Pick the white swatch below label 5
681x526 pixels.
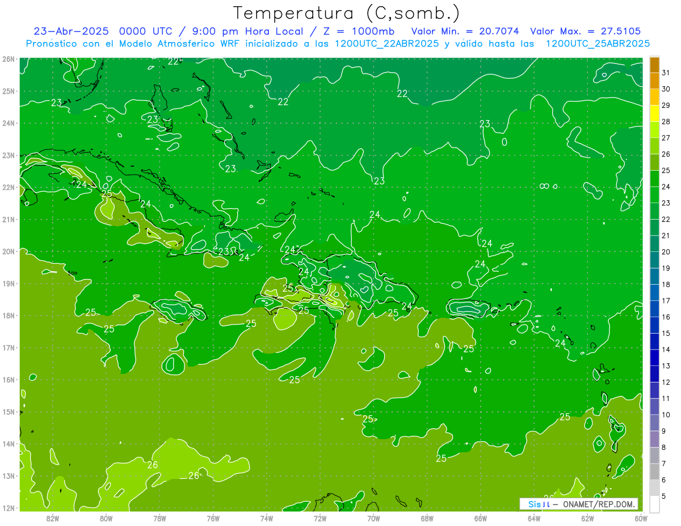655,504
